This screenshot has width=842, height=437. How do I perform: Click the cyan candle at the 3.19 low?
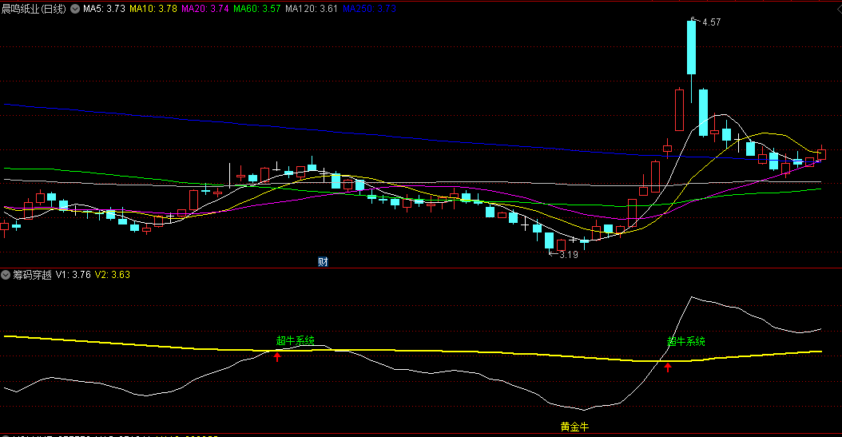(x=549, y=240)
